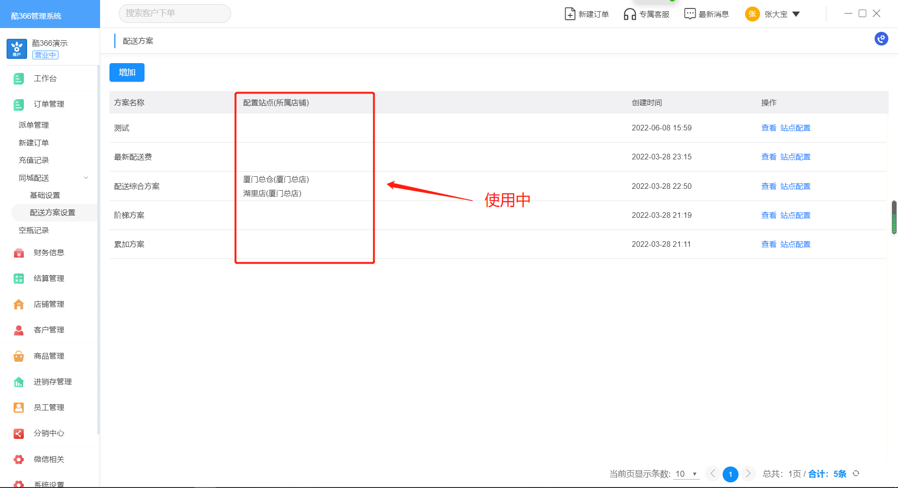Click the 酷366演示 store logo
898x488 pixels.
click(17, 49)
